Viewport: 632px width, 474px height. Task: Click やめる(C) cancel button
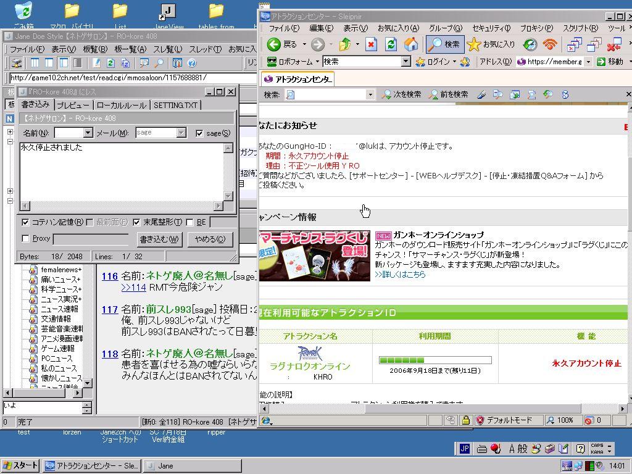(x=210, y=239)
